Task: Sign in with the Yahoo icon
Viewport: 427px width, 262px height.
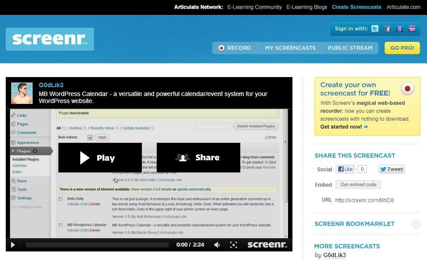Action: pyautogui.click(x=412, y=29)
